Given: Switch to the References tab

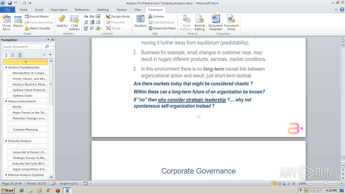Looking at the screenshot, I should pos(82,10).
